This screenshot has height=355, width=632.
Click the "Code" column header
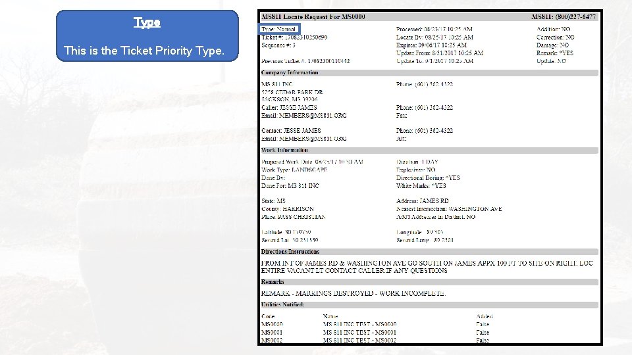coord(268,316)
